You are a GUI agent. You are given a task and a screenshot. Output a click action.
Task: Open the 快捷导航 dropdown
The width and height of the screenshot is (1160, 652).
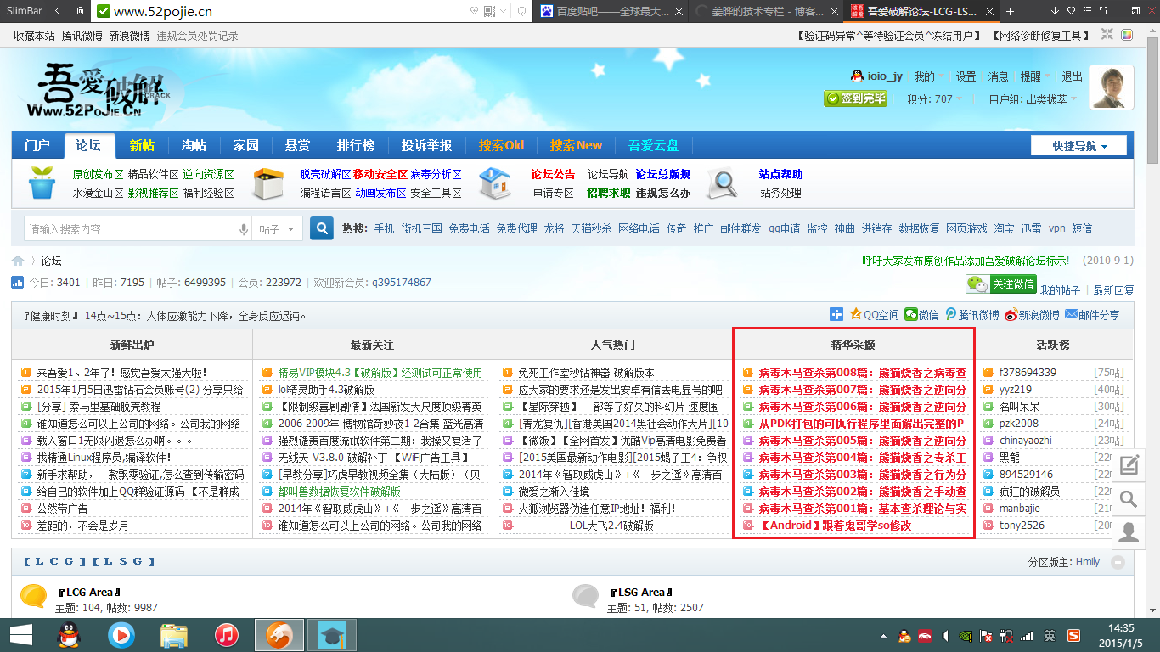[1079, 146]
